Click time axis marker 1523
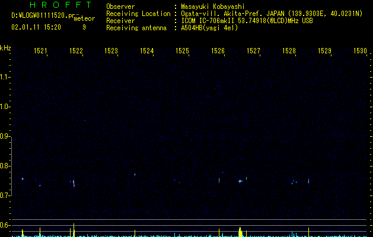373x237 pixels. tap(111, 51)
